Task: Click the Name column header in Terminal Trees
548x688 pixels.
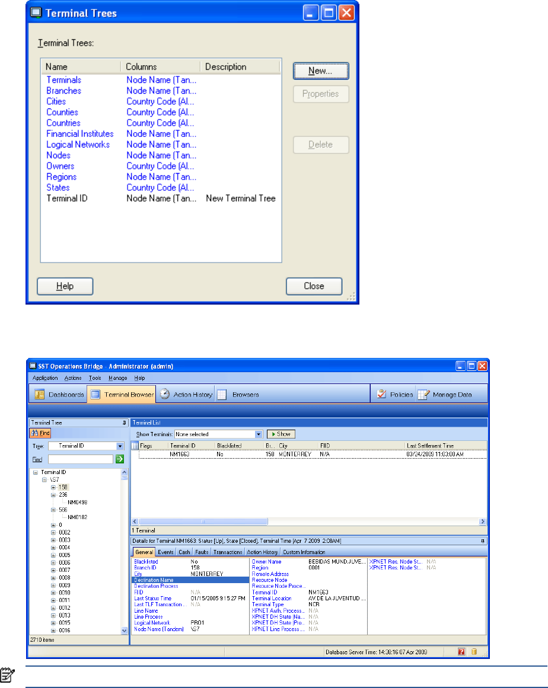Action: point(81,67)
